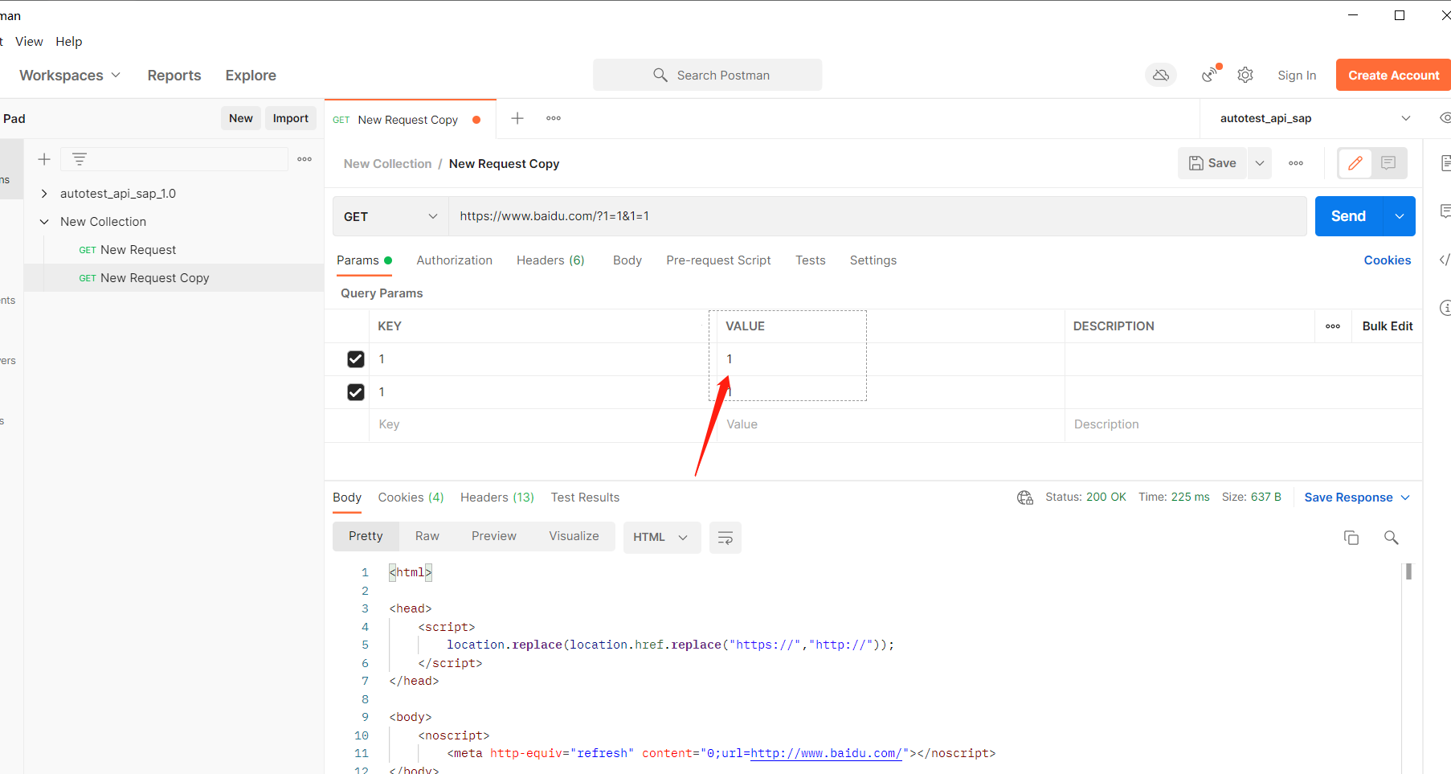The width and height of the screenshot is (1451, 774).
Task: Switch to build mode pencil icon
Action: 1355,163
